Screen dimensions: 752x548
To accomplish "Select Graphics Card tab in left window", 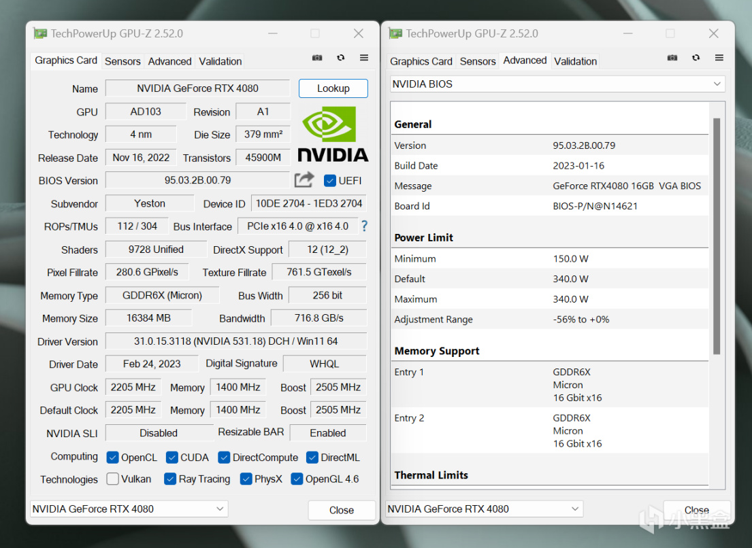I will 66,61.
